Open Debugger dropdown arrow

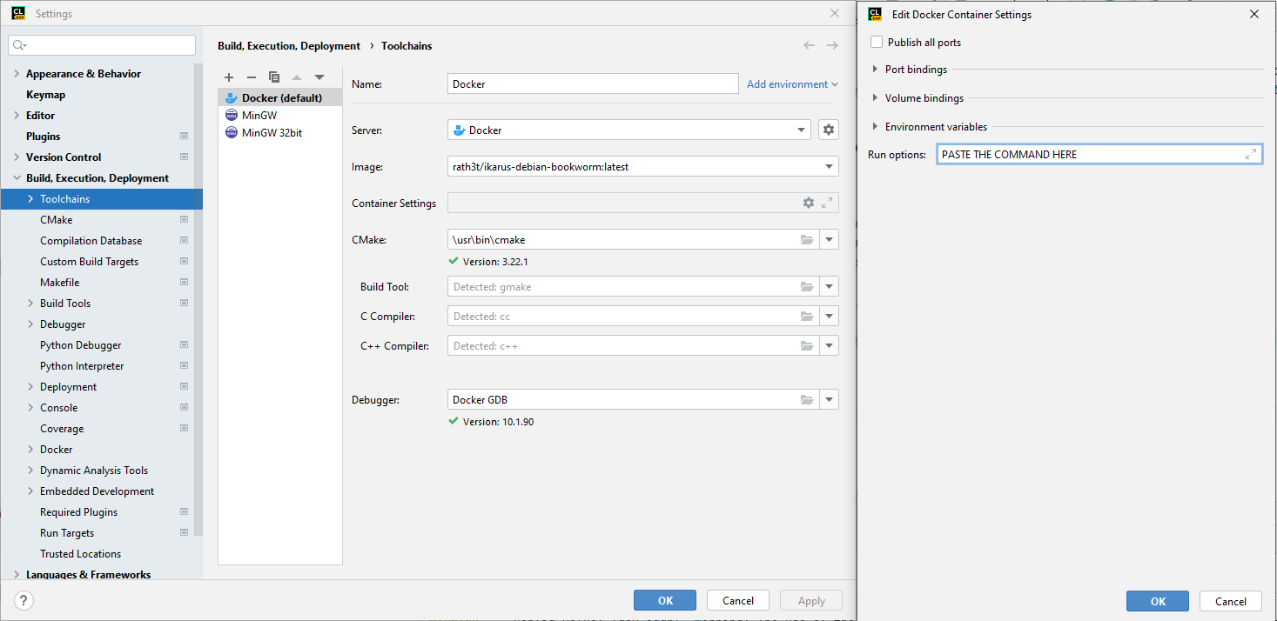(830, 399)
